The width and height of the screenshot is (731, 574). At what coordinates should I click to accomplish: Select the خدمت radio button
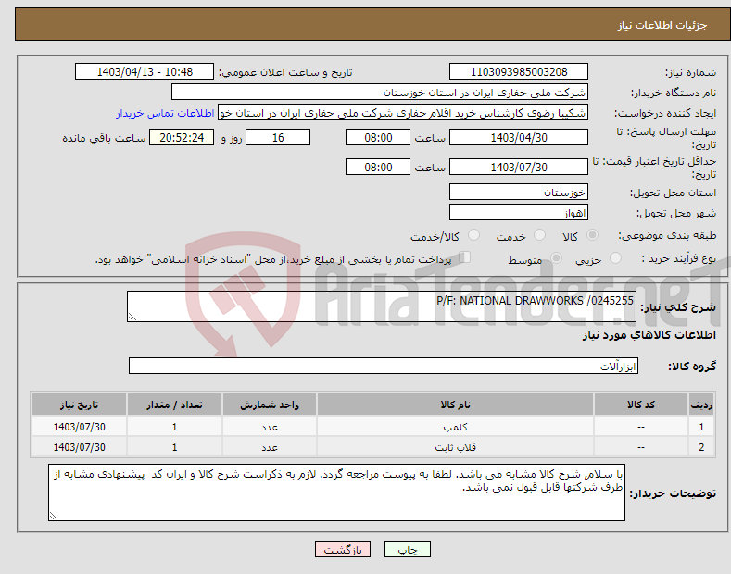point(539,235)
